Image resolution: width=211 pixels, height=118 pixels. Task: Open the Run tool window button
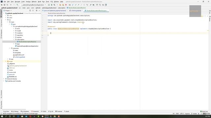coord(6,111)
